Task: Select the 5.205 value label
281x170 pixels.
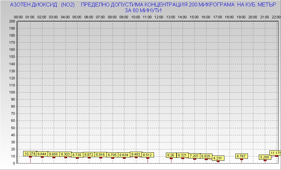Action: click(265, 157)
